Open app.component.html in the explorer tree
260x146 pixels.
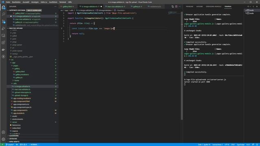[x=22, y=101]
